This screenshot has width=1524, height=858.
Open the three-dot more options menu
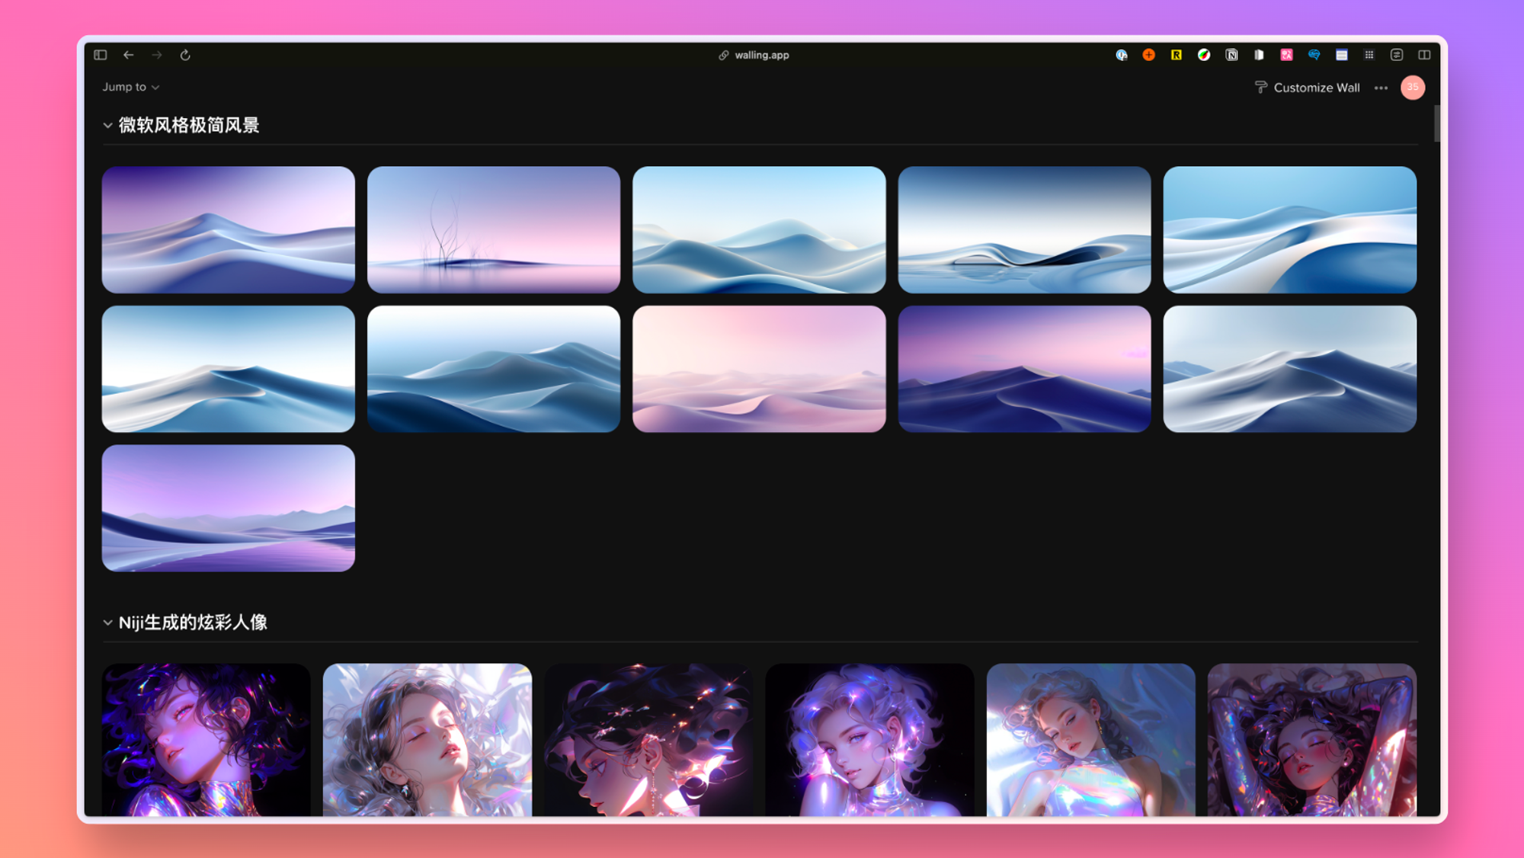[x=1381, y=88]
